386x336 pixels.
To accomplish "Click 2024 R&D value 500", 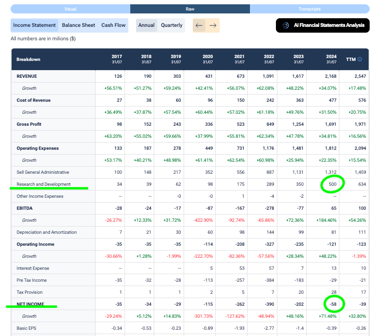I will [x=333, y=184].
